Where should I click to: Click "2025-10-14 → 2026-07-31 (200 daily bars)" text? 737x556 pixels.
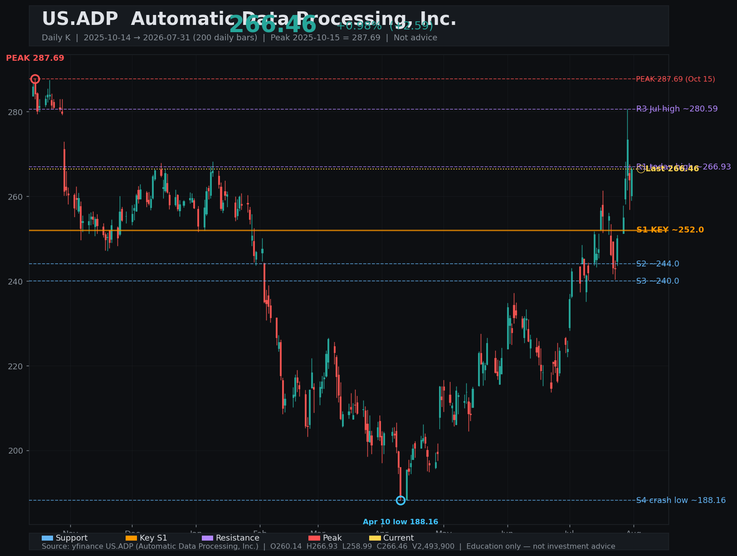pyautogui.click(x=171, y=38)
